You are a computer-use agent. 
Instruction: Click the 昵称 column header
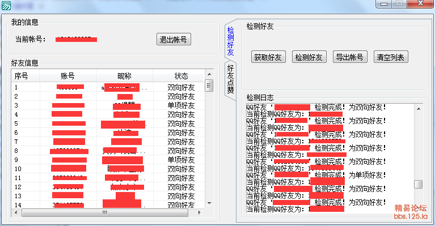pyautogui.click(x=125, y=76)
